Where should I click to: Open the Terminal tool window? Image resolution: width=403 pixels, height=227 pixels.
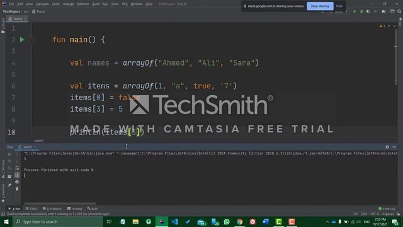coord(75,209)
